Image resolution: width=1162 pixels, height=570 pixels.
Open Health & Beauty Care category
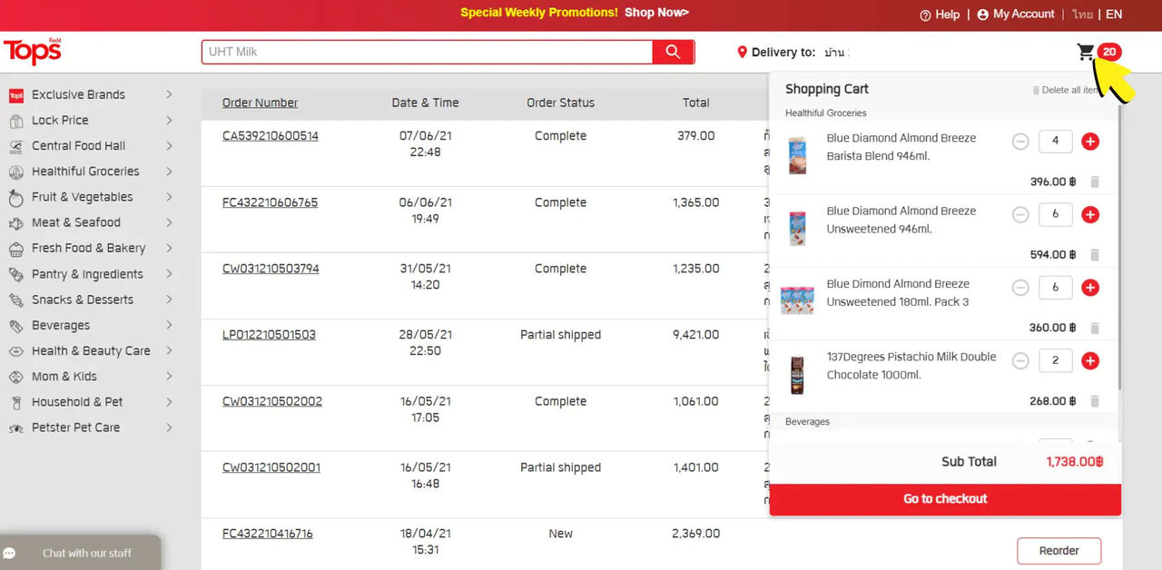(x=91, y=350)
